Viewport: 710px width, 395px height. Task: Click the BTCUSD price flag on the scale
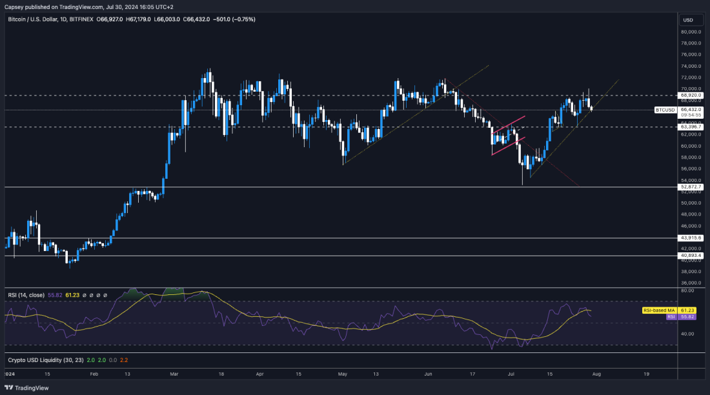coord(665,110)
